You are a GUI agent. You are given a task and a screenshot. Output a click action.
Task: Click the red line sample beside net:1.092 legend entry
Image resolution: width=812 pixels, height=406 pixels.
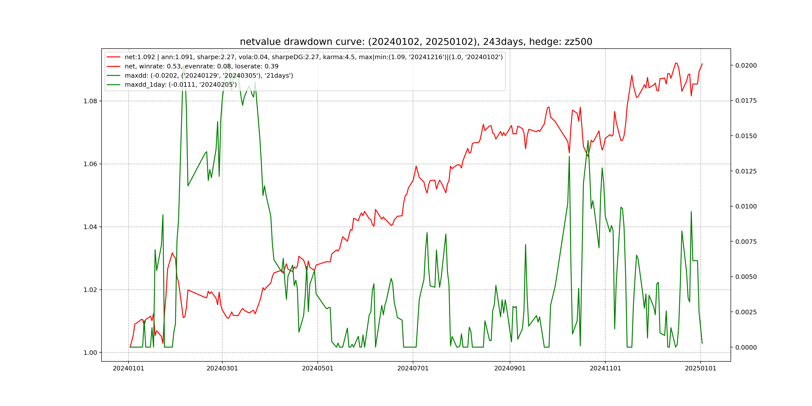click(114, 57)
